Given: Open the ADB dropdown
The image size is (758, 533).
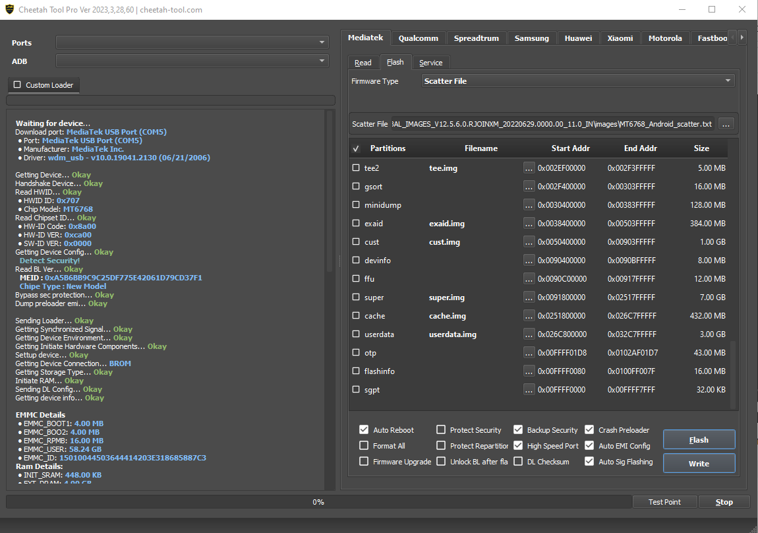Looking at the screenshot, I should click(192, 61).
